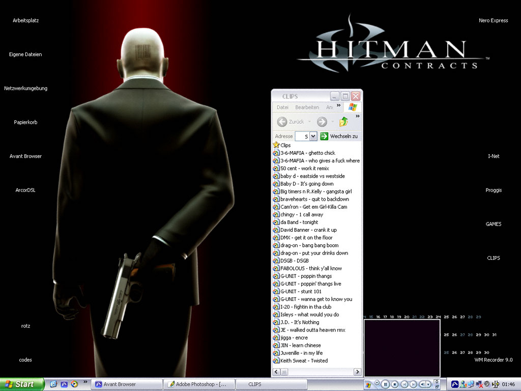
Task: Select WM Recorder 9.0 desktop shortcut
Action: (494, 360)
